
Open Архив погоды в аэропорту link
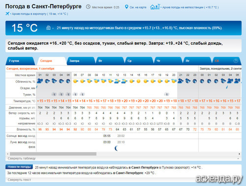pyautogui.click(x=40, y=14)
